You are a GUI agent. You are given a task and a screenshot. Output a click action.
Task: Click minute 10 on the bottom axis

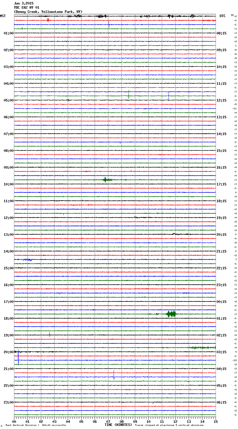coord(148,421)
